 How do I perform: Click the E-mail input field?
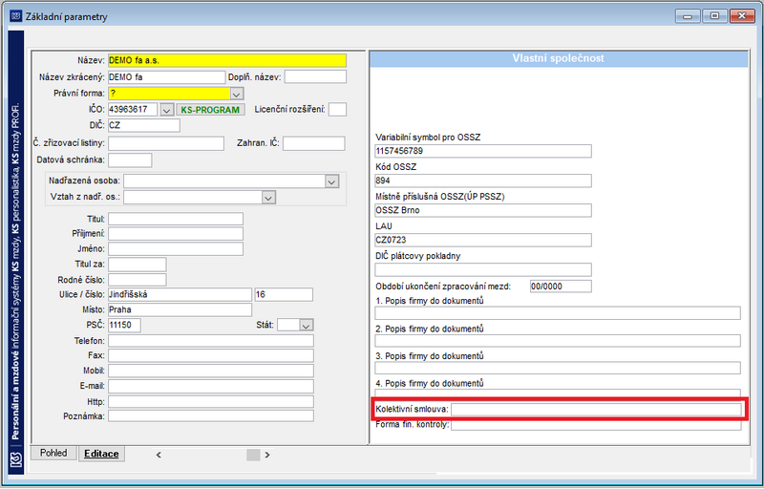(211, 386)
